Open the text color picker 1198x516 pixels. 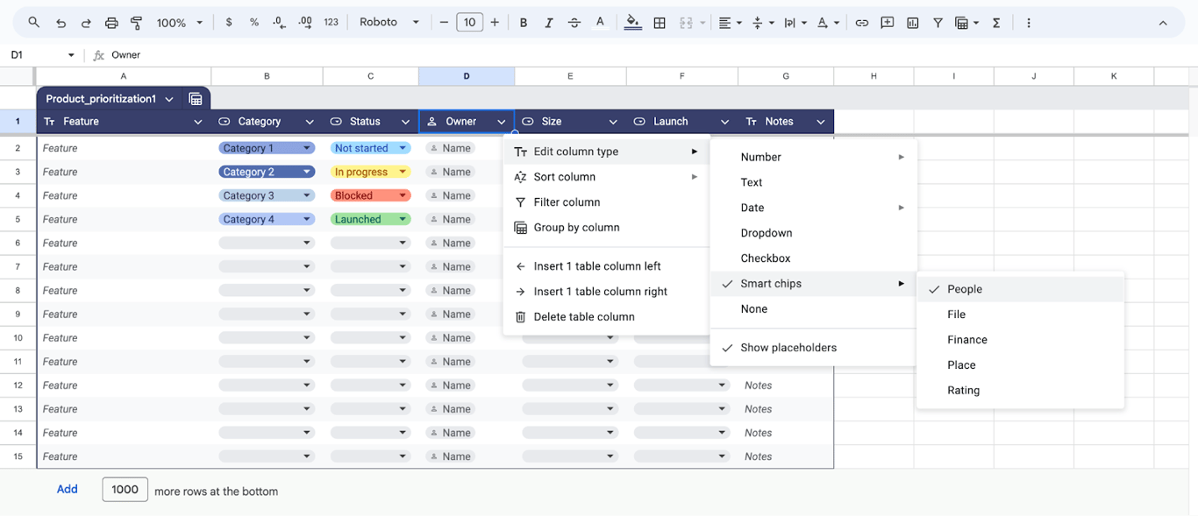coord(600,23)
